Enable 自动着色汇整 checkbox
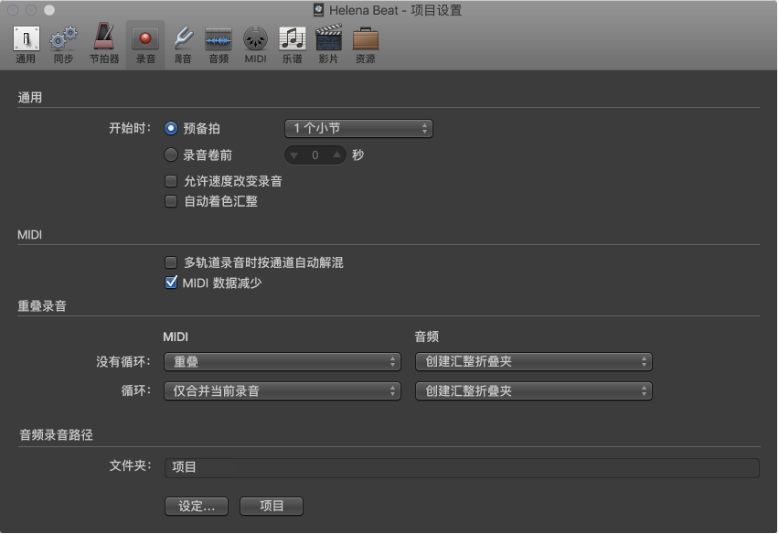 170,201
